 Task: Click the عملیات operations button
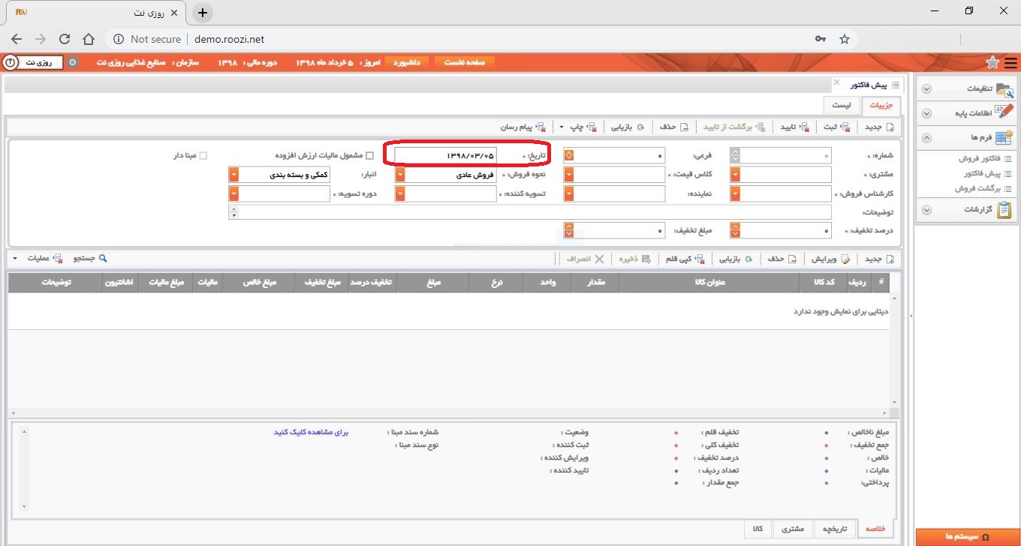[44, 259]
